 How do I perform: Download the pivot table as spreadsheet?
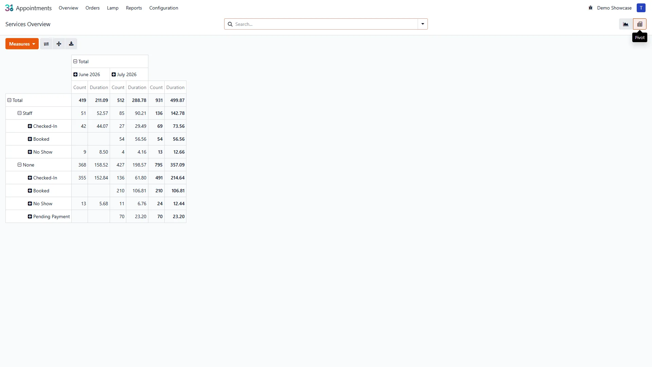(x=71, y=44)
